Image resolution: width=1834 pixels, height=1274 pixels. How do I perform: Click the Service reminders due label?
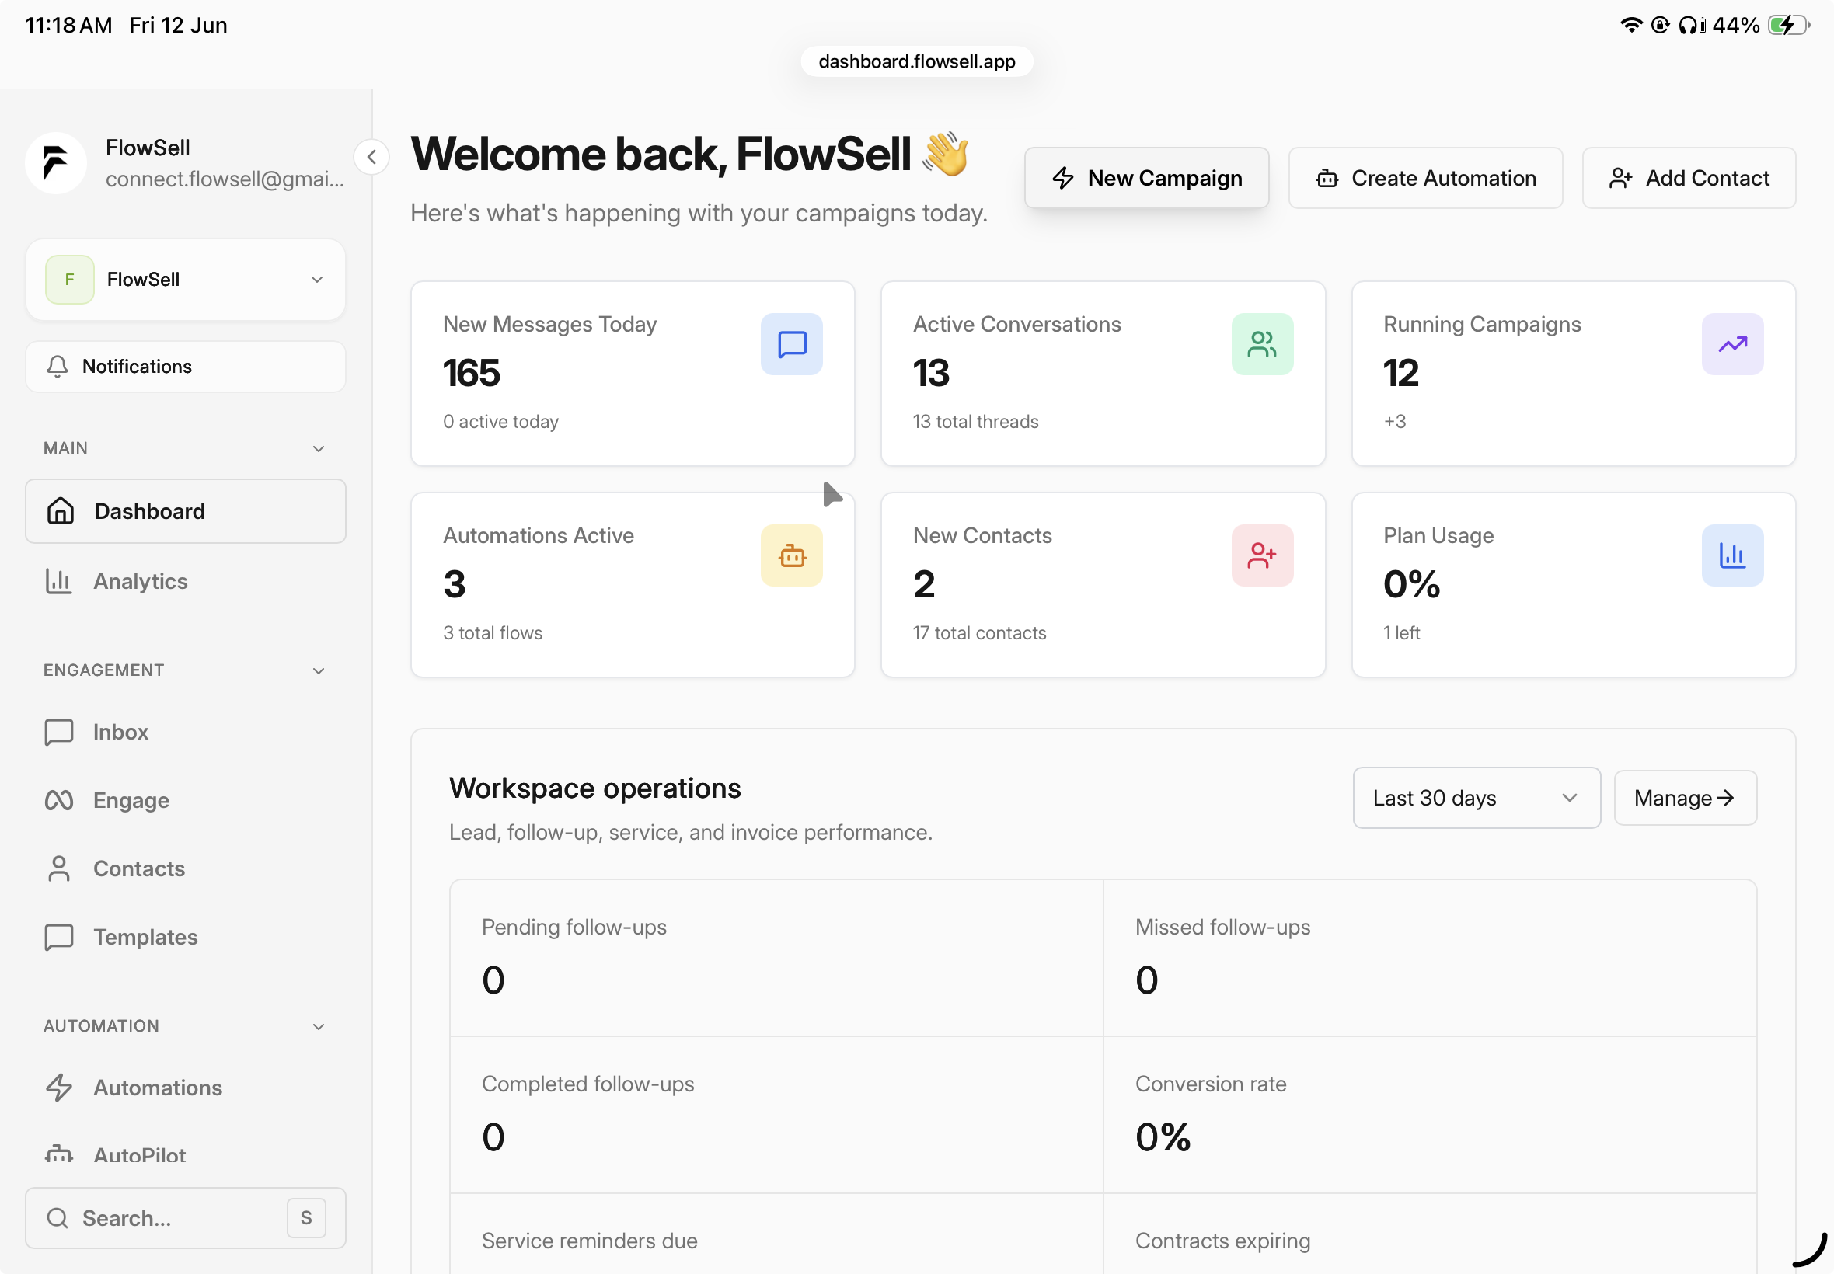(589, 1241)
